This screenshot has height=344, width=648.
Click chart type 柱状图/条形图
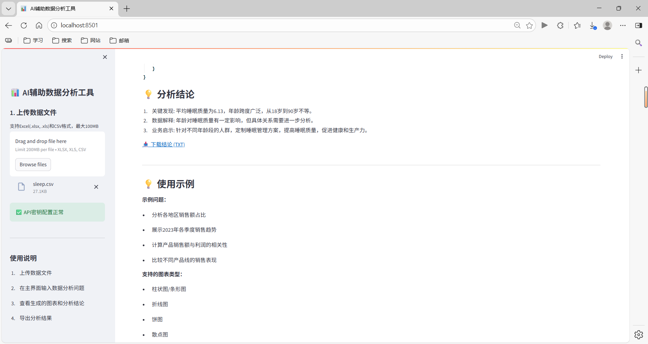(169, 289)
